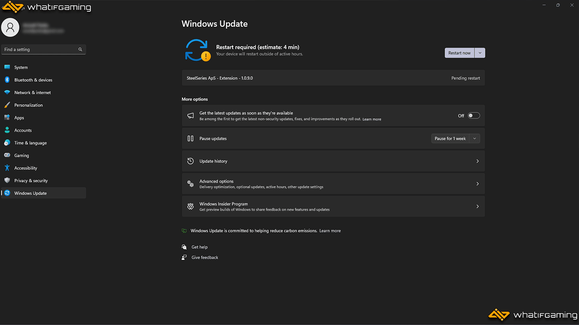Click the Update history clock icon
Image resolution: width=579 pixels, height=325 pixels.
[x=190, y=161]
